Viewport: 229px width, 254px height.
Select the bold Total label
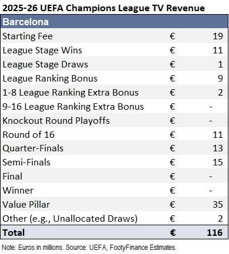tap(14, 233)
